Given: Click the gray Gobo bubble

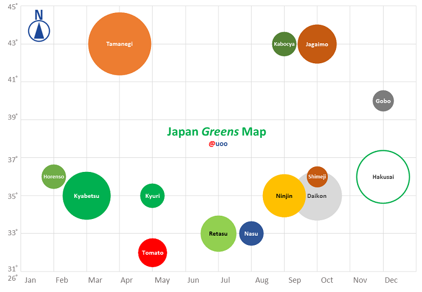Looking at the screenshot, I should (x=383, y=101).
